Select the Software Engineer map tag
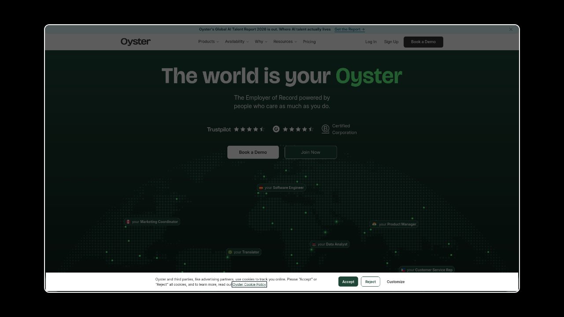The width and height of the screenshot is (564, 317). [281, 188]
